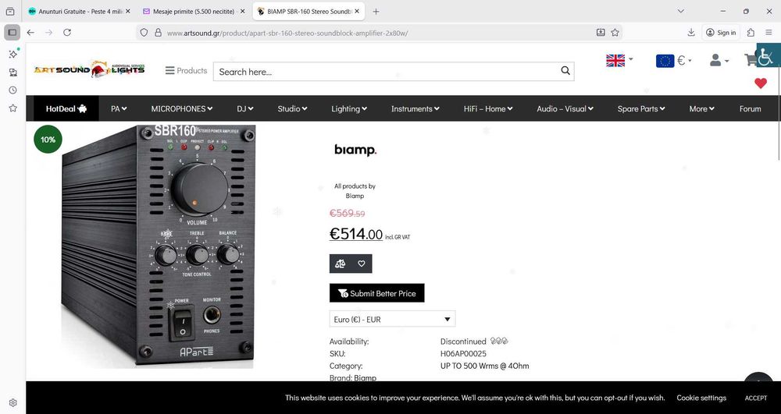Click the 10% discount badge
This screenshot has width=781, height=414.
click(x=48, y=140)
